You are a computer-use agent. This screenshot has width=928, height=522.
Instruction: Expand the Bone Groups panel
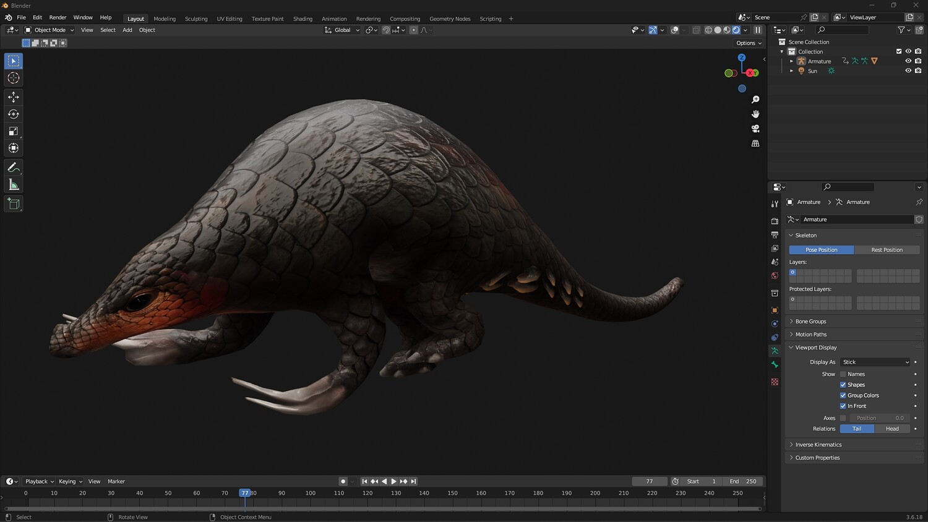click(x=810, y=322)
